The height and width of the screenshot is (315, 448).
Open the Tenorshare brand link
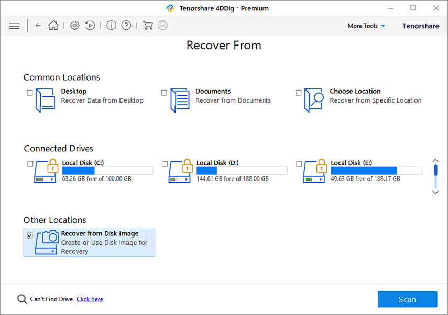click(421, 26)
